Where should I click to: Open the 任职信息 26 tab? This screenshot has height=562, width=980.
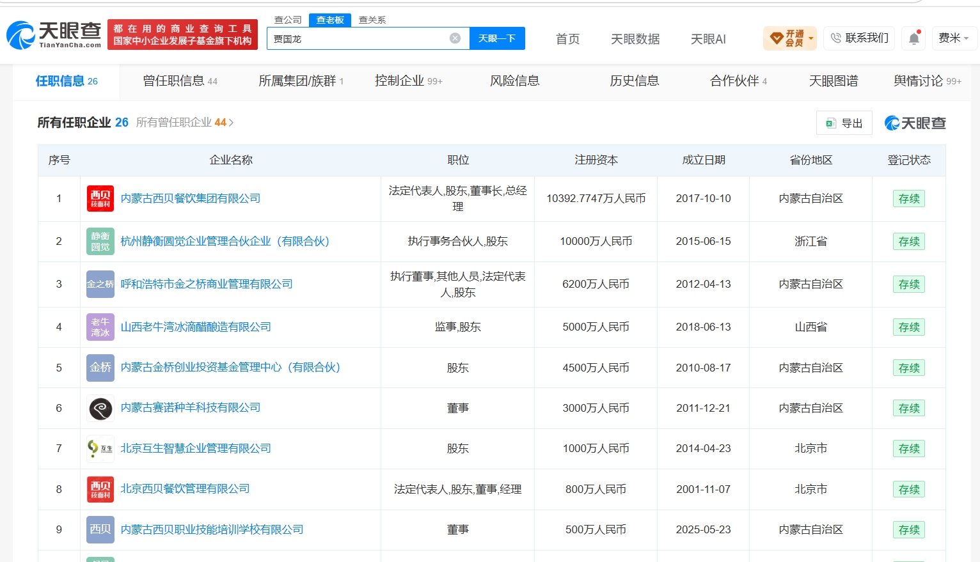point(67,81)
